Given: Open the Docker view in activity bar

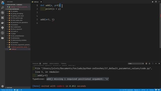Looking at the screenshot, I should pos(3,23).
